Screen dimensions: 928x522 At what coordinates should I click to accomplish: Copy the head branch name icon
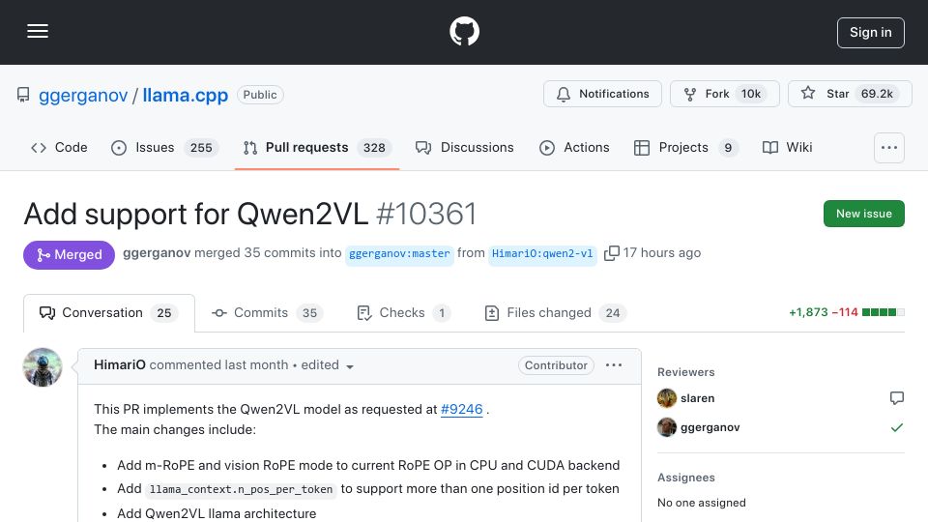point(611,253)
